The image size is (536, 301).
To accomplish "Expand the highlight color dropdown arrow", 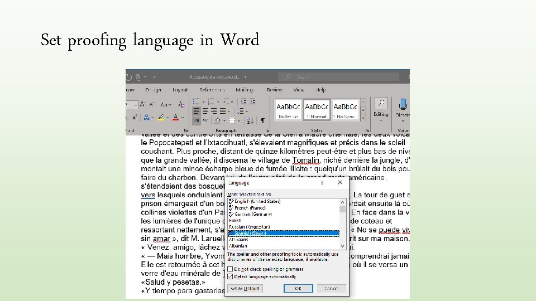I will pos(167,118).
